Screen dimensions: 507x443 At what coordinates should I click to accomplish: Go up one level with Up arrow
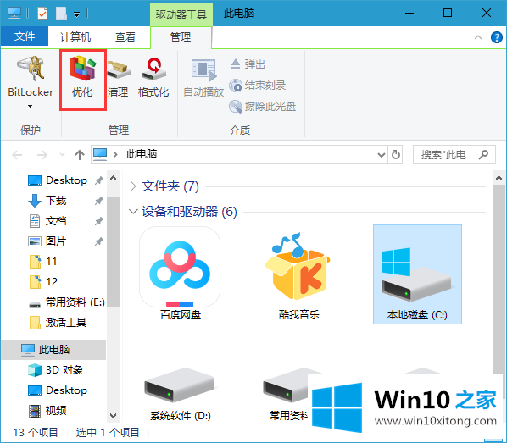coord(80,155)
